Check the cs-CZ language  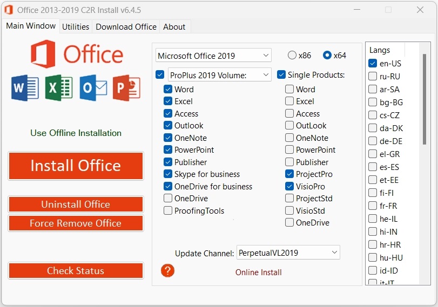(373, 115)
